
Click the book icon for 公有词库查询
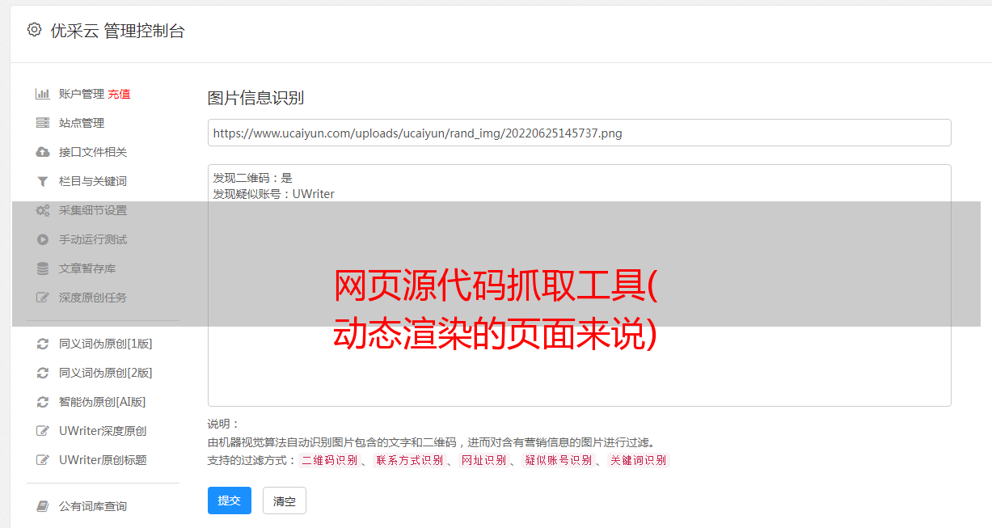[x=43, y=506]
